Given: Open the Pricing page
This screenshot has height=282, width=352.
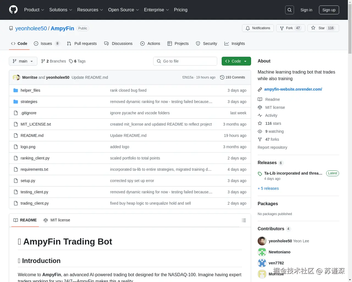Looking at the screenshot, I should (181, 10).
